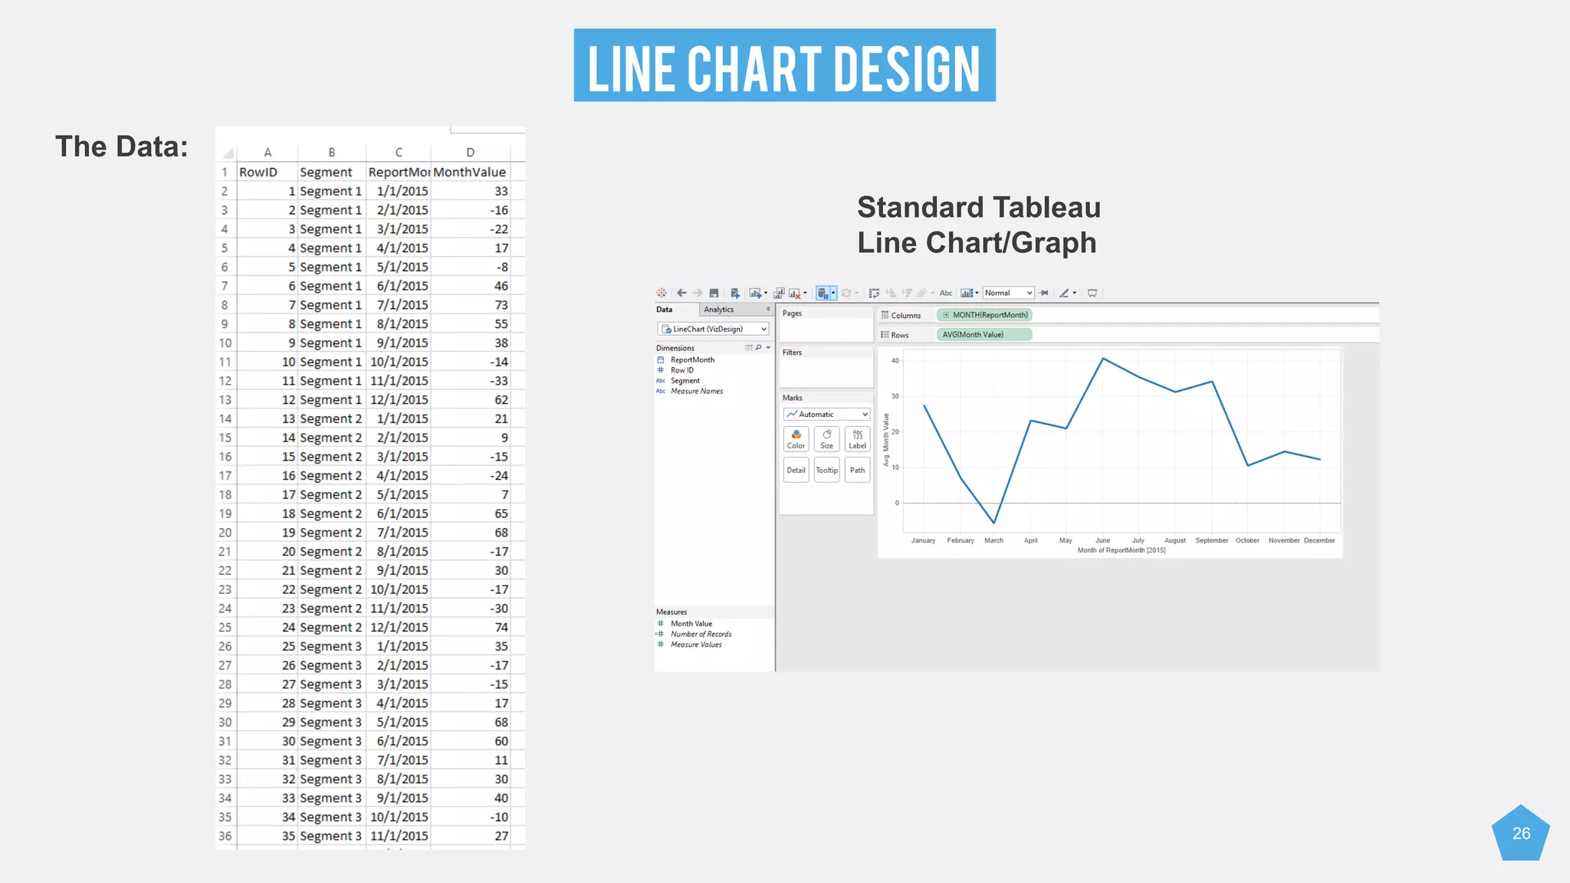Click the Tableau start page logo icon
1570x883 pixels.
[x=661, y=293]
